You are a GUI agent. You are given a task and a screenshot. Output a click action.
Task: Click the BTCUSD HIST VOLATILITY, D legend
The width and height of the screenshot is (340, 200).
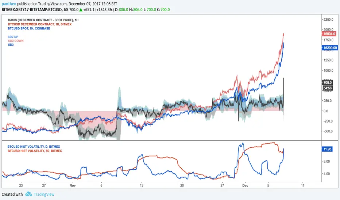tap(34, 147)
